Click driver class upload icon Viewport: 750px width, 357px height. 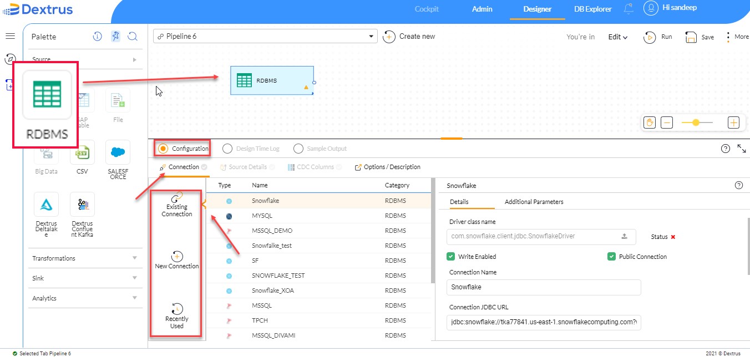click(625, 236)
